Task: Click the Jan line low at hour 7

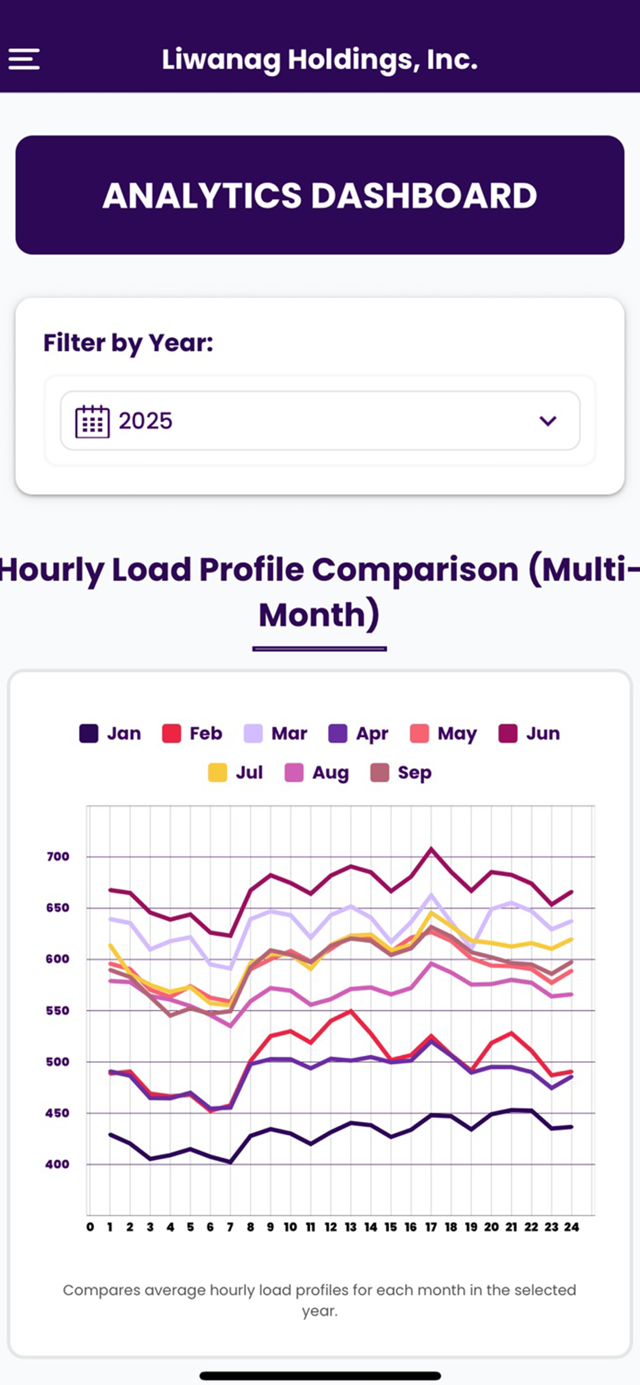Action: [x=230, y=1162]
